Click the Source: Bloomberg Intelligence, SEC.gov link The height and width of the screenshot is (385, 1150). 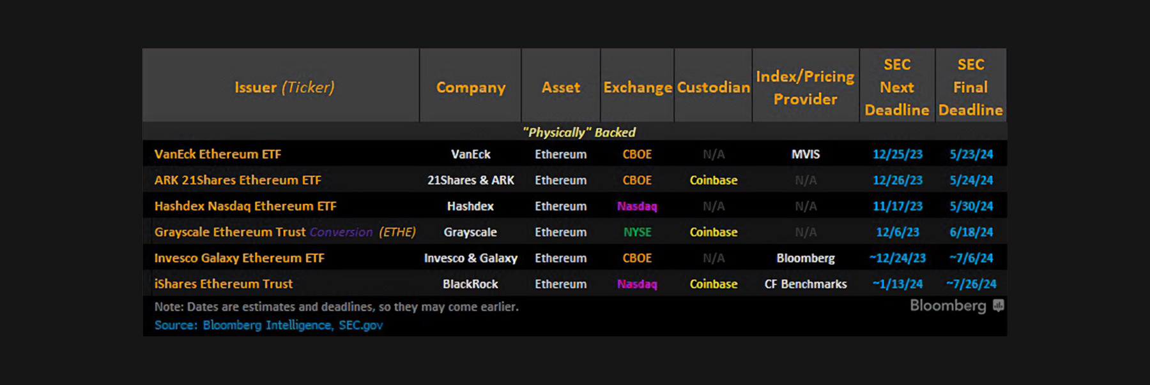click(268, 325)
